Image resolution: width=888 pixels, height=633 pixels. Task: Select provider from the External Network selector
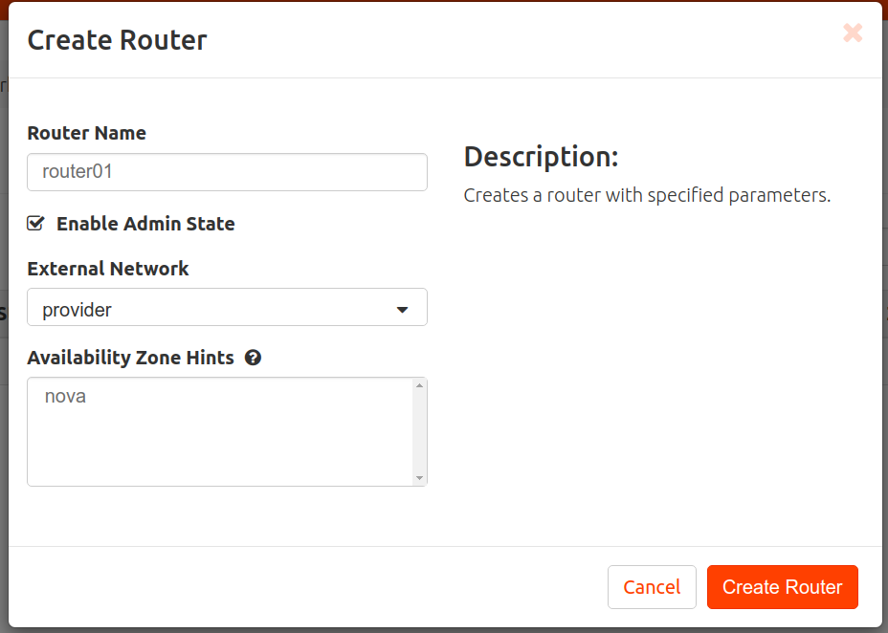pos(227,307)
